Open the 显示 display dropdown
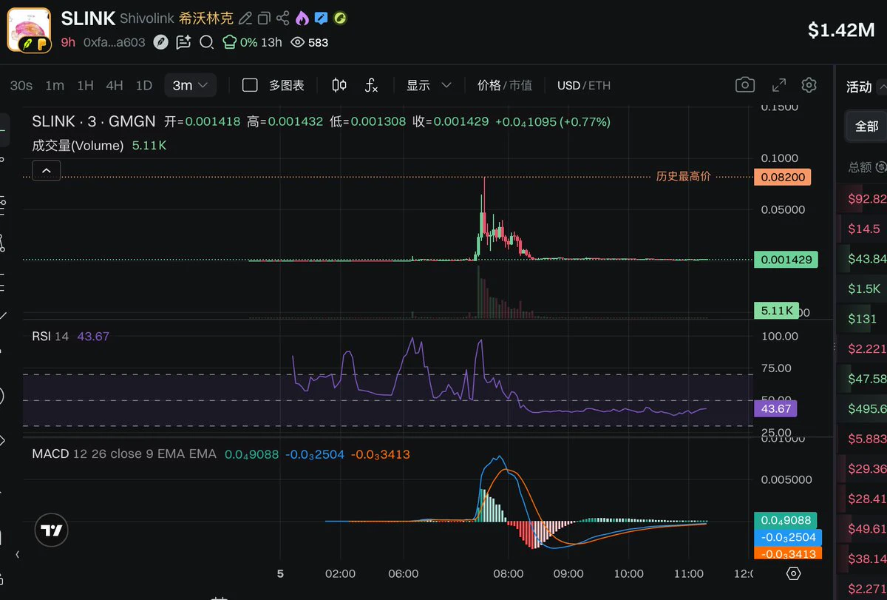887x600 pixels. click(x=429, y=85)
